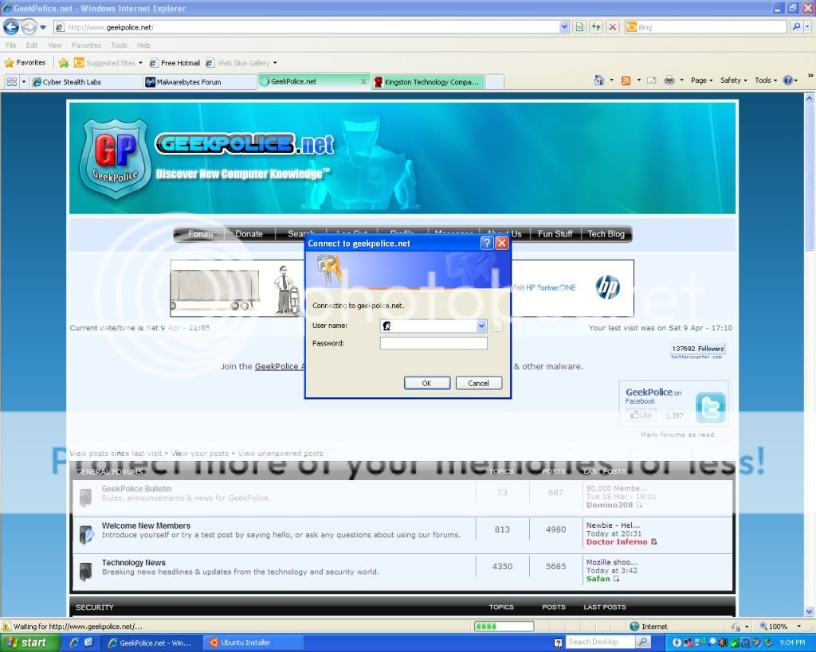Click the Search Desktop input field
This screenshot has height=652, width=816.
[599, 642]
